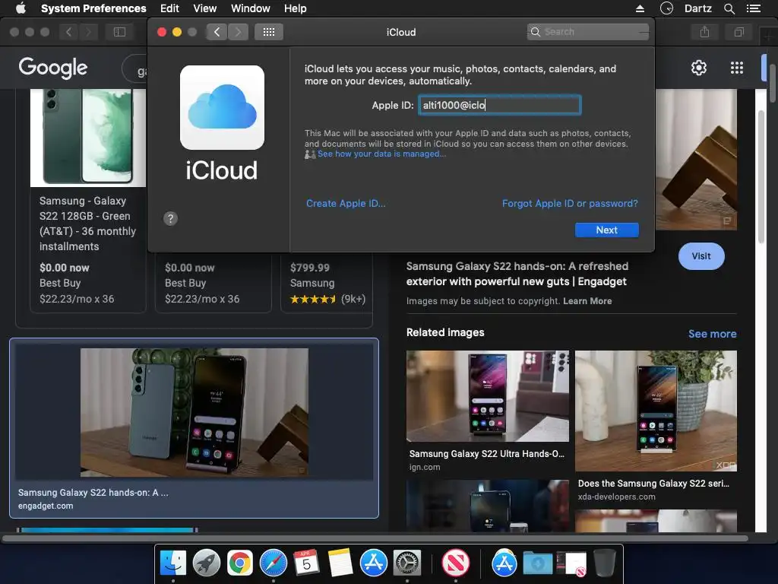Click the Next button
The width and height of the screenshot is (778, 584).
click(x=606, y=230)
